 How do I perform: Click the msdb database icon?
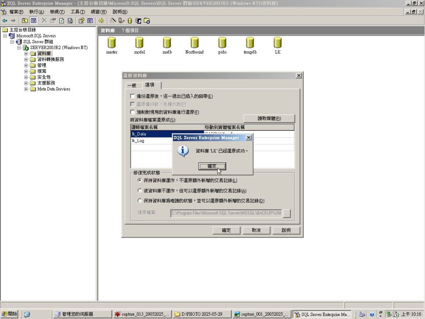coord(167,43)
